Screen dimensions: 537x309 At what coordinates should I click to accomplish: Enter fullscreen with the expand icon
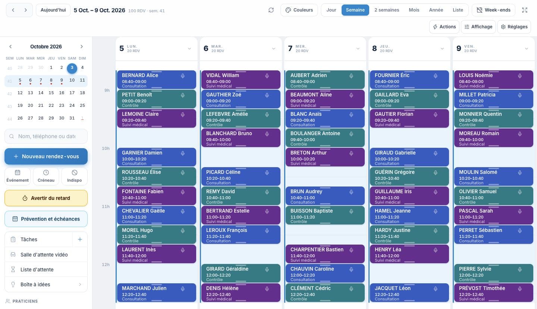(525, 10)
